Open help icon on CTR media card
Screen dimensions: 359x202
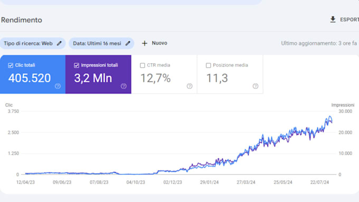pos(190,86)
